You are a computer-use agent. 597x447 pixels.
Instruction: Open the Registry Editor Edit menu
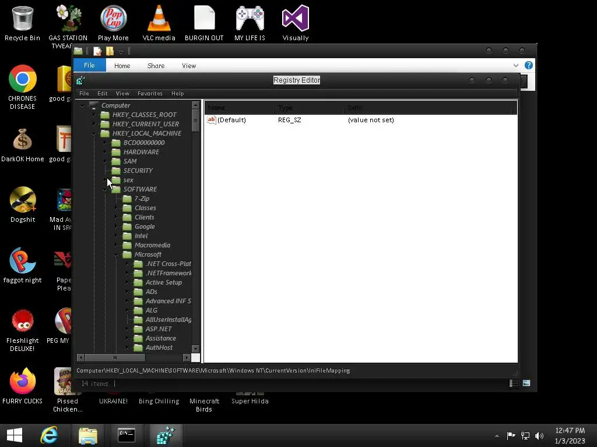[x=103, y=94]
